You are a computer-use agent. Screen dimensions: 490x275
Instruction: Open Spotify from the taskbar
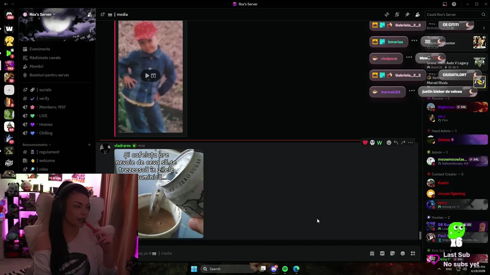(x=285, y=269)
